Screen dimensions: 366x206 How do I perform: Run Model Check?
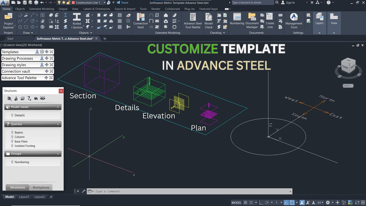(x=209, y=21)
